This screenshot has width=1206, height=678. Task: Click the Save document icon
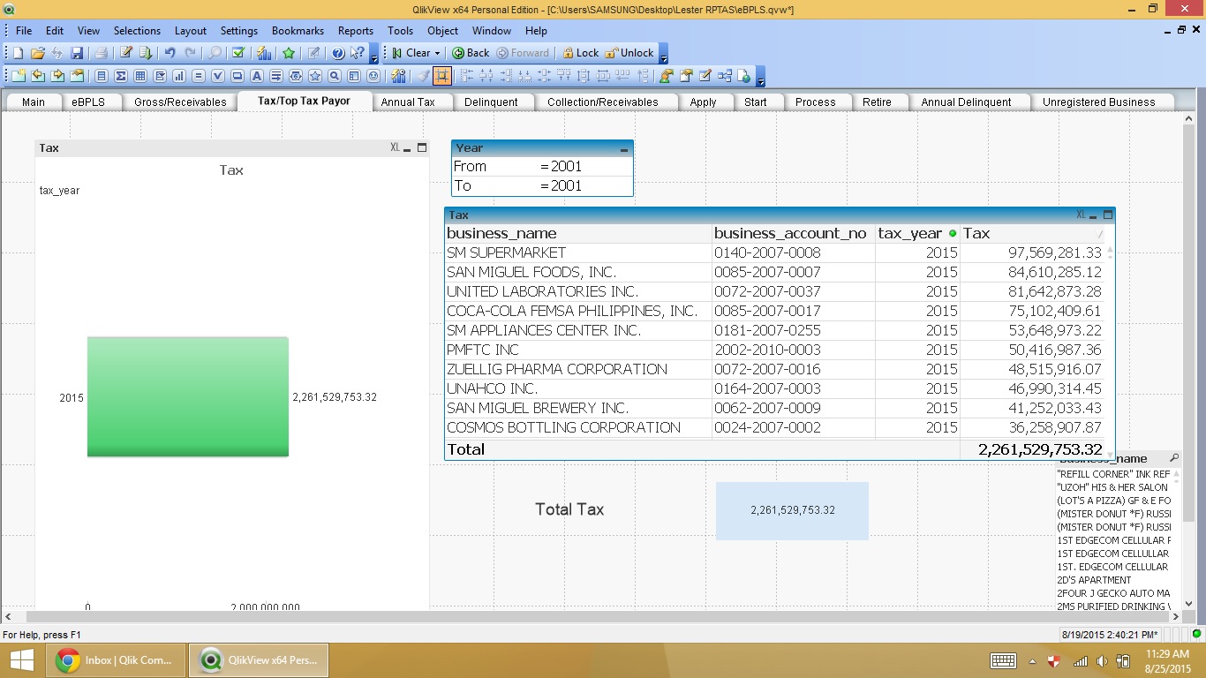(x=77, y=53)
